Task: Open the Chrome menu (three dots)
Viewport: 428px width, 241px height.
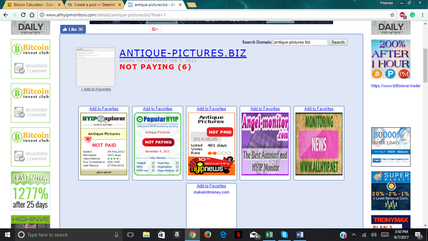Action: [422, 15]
